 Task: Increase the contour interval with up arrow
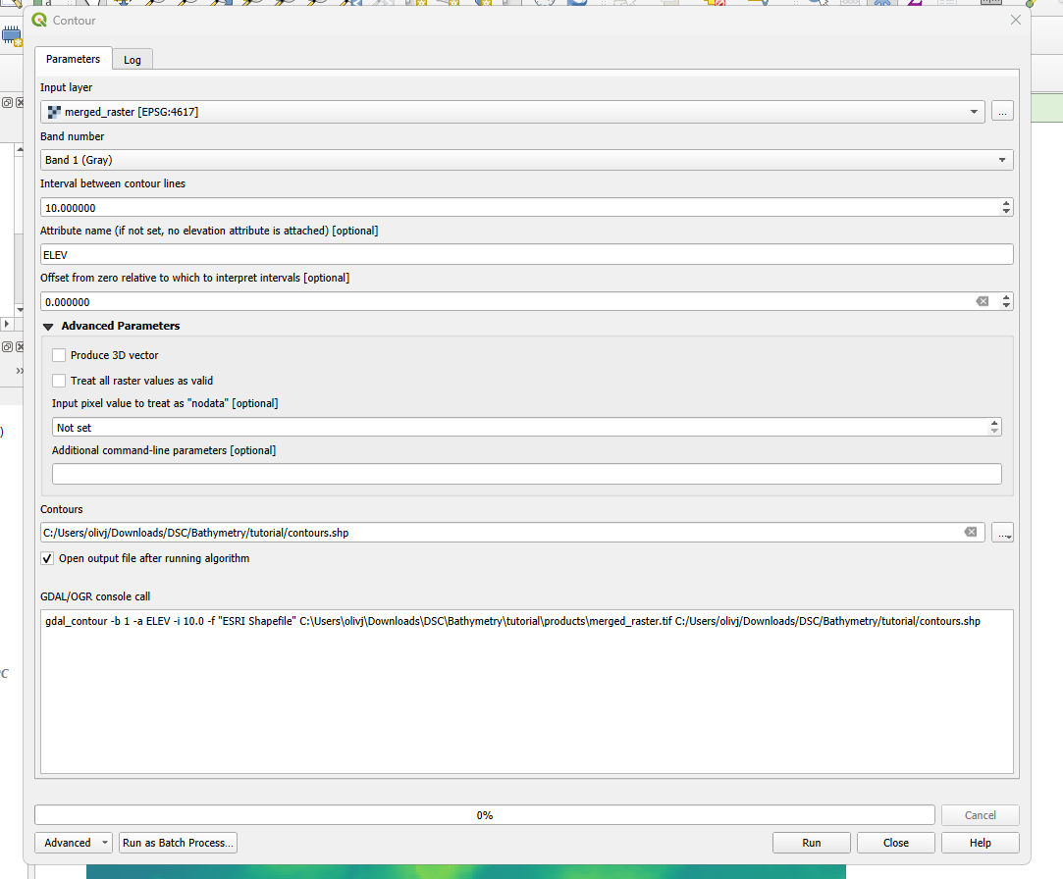[x=1006, y=203]
